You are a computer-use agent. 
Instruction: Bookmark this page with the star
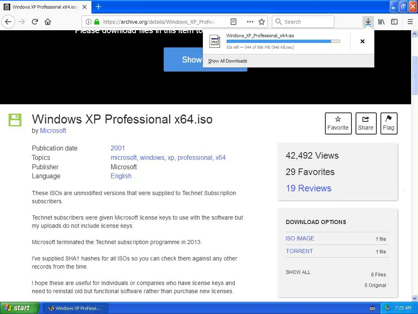click(262, 22)
